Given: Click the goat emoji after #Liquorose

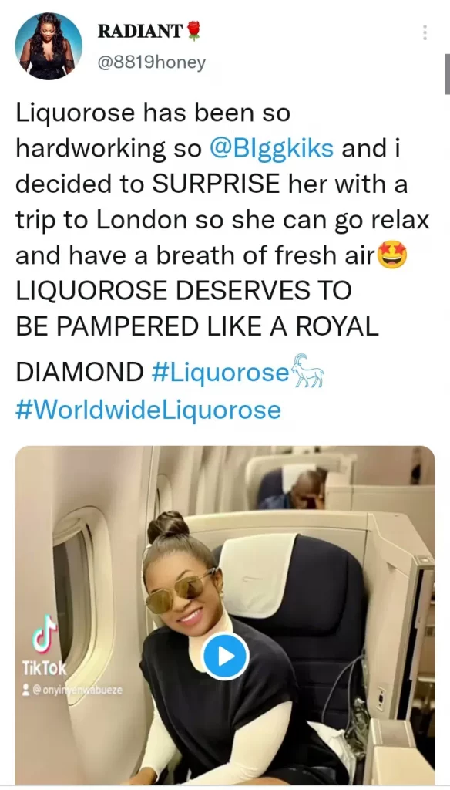Looking at the screenshot, I should pos(307,371).
